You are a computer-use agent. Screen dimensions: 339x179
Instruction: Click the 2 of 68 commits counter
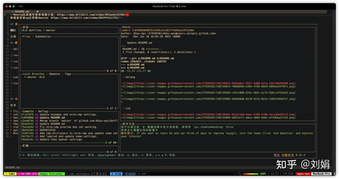pos(111,143)
